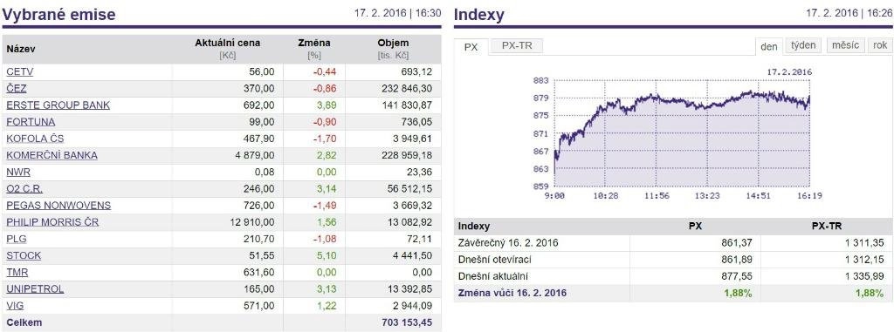Open the STOCK emission link
This screenshot has height=332, width=894.
[24, 255]
